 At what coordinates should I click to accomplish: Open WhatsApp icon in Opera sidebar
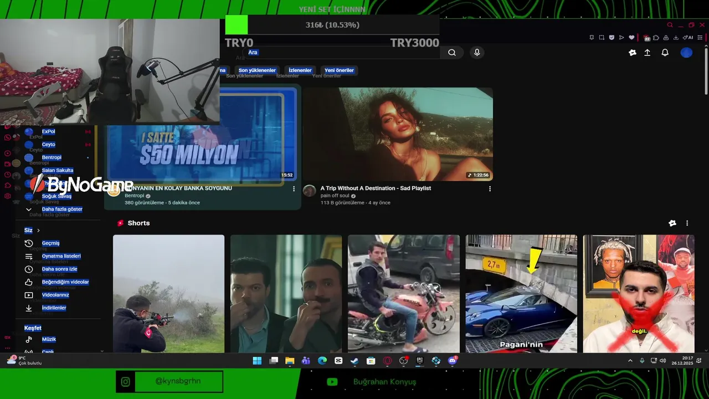(7, 137)
